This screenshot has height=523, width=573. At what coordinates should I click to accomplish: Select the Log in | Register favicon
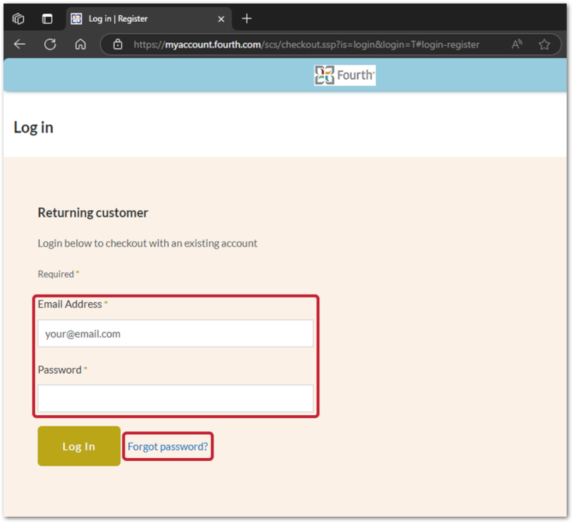tap(75, 18)
